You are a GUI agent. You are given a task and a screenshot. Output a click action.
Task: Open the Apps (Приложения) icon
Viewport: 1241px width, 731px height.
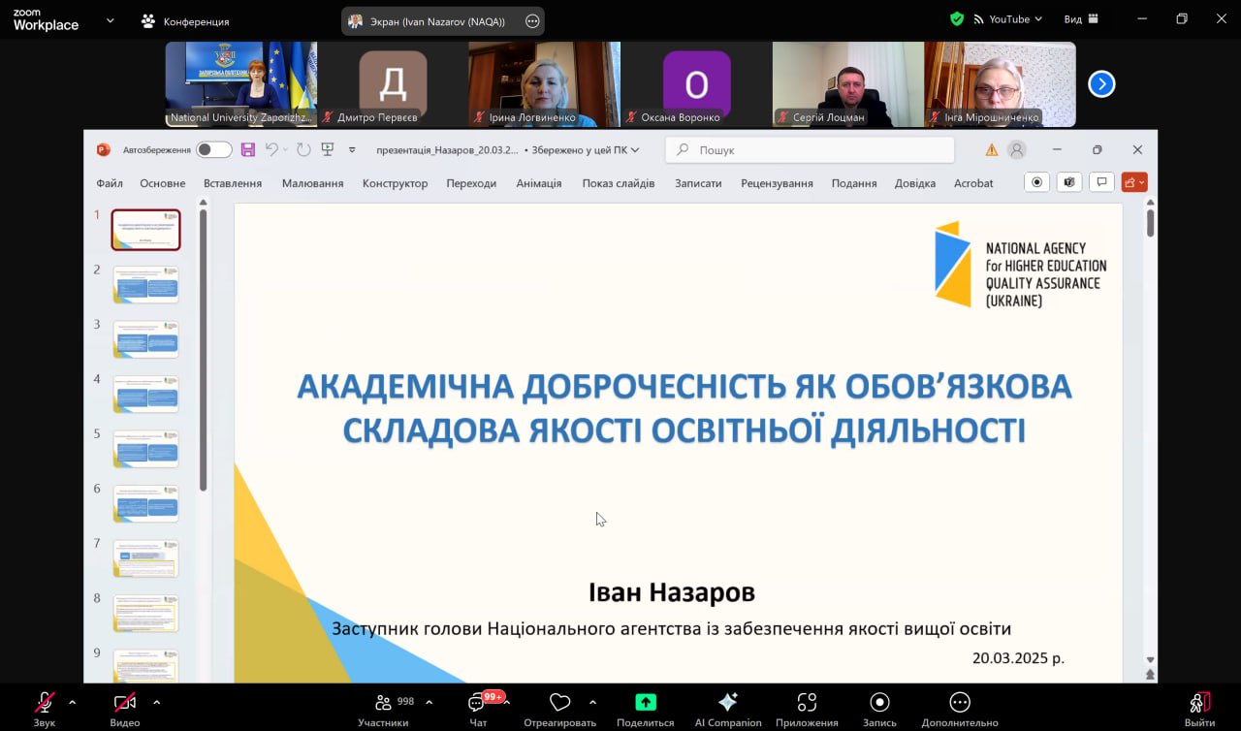(x=807, y=703)
